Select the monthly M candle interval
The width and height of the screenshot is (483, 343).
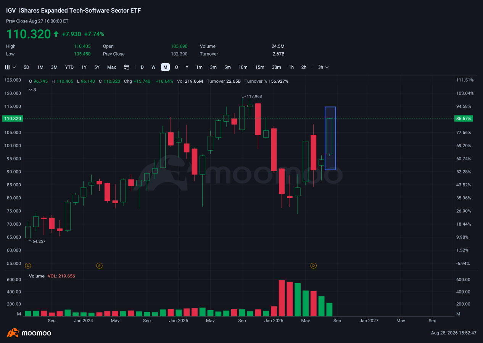point(165,67)
